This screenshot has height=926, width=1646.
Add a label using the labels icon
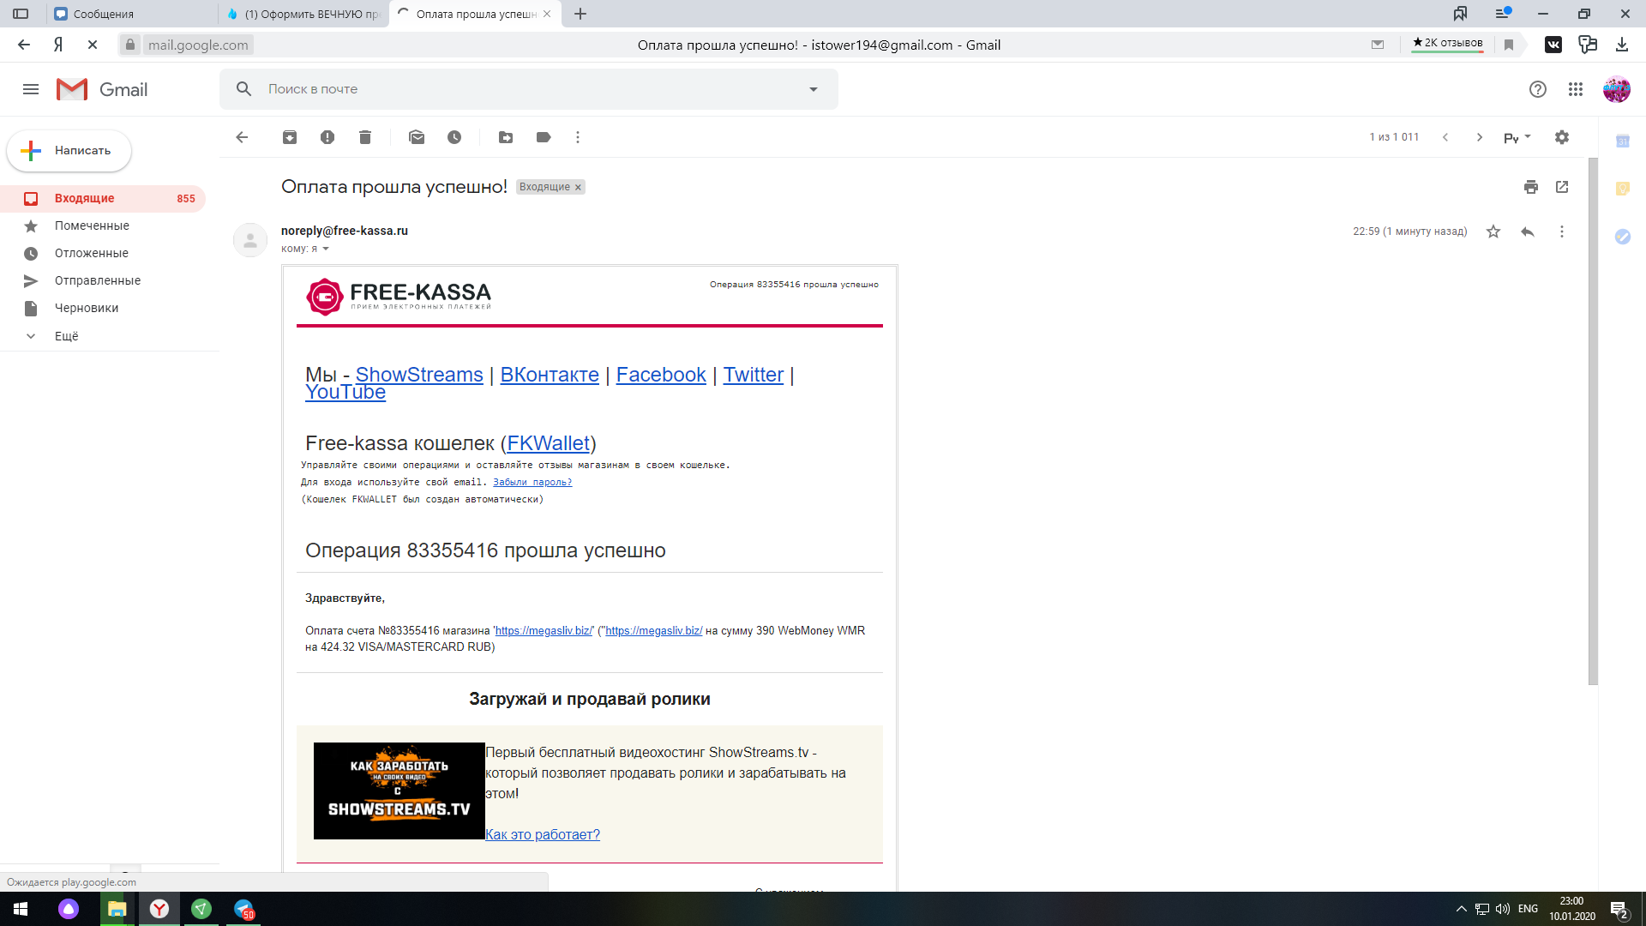coord(544,137)
